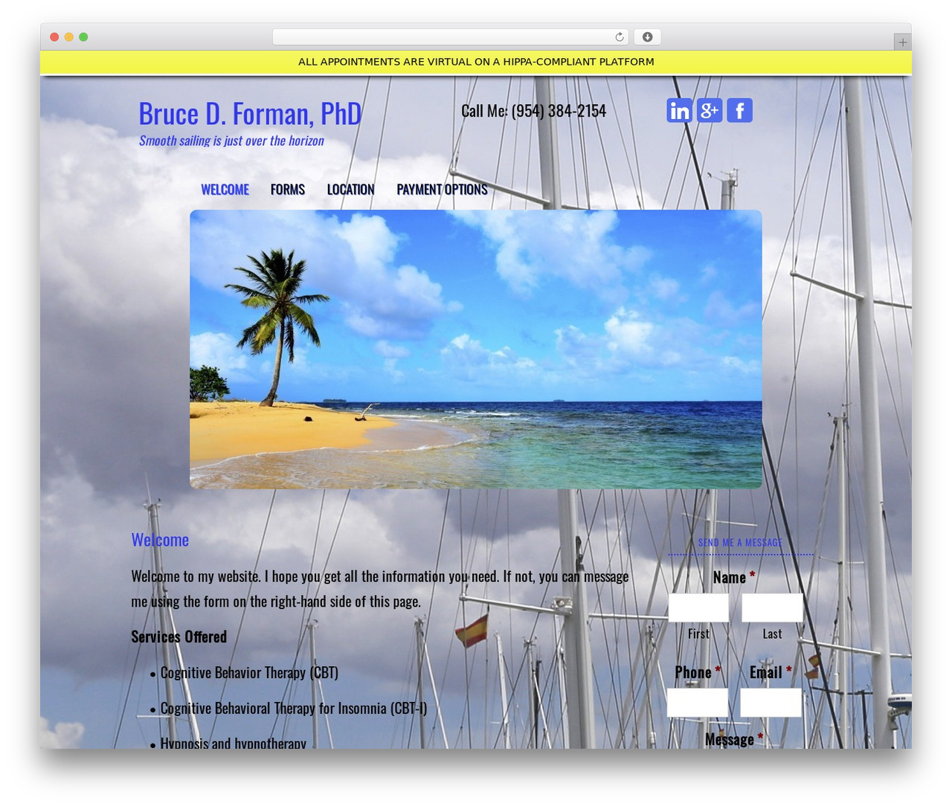The image size is (952, 806).
Task: Click the phone number (954) 384-2154
Action: (559, 111)
